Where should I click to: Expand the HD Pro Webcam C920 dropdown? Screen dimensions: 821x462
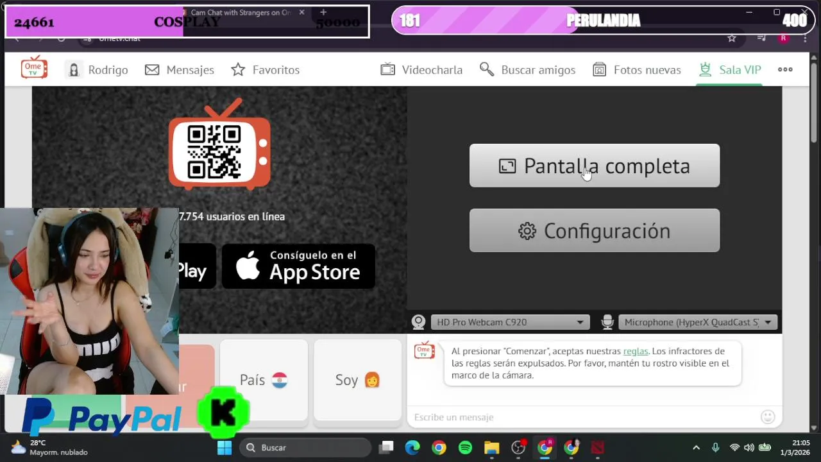click(x=509, y=322)
